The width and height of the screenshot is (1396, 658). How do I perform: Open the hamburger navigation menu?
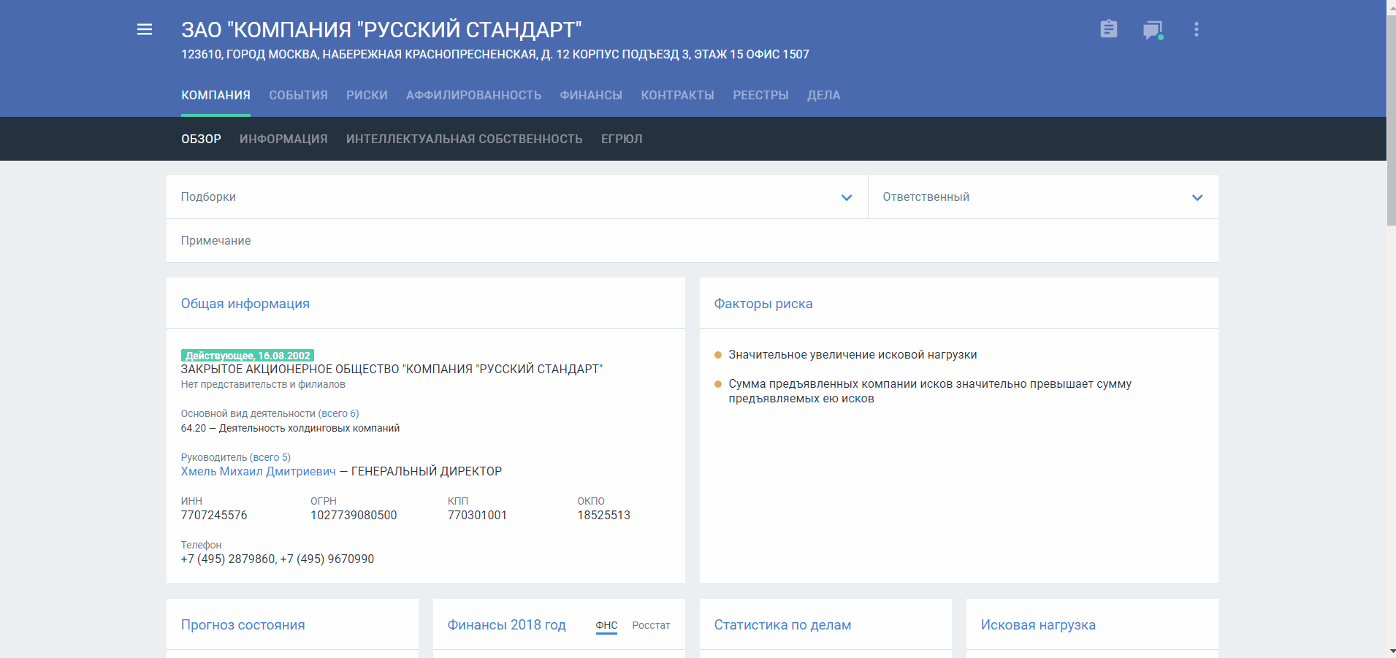[x=145, y=29]
